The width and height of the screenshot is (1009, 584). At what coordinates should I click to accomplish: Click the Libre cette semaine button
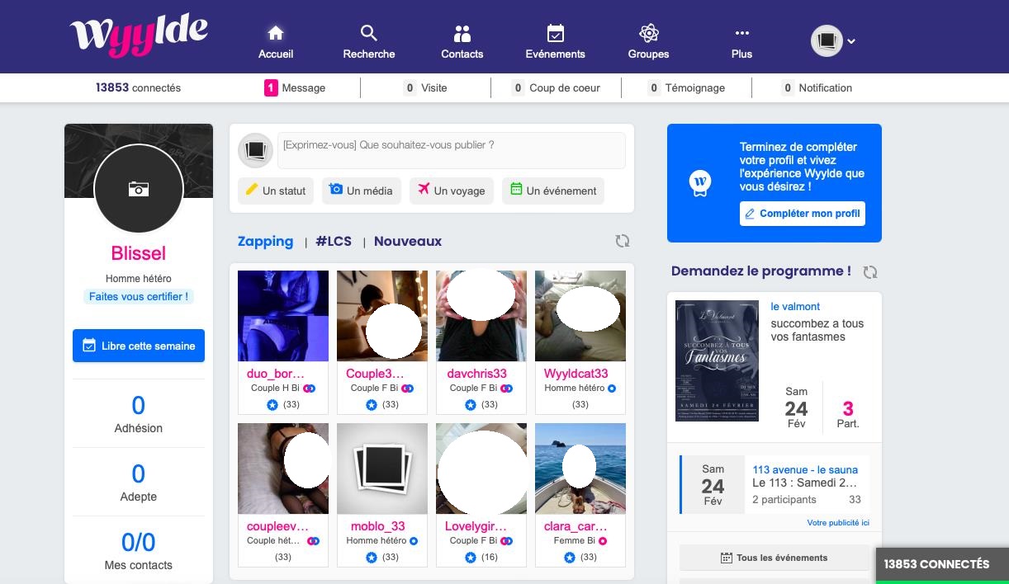(x=139, y=346)
